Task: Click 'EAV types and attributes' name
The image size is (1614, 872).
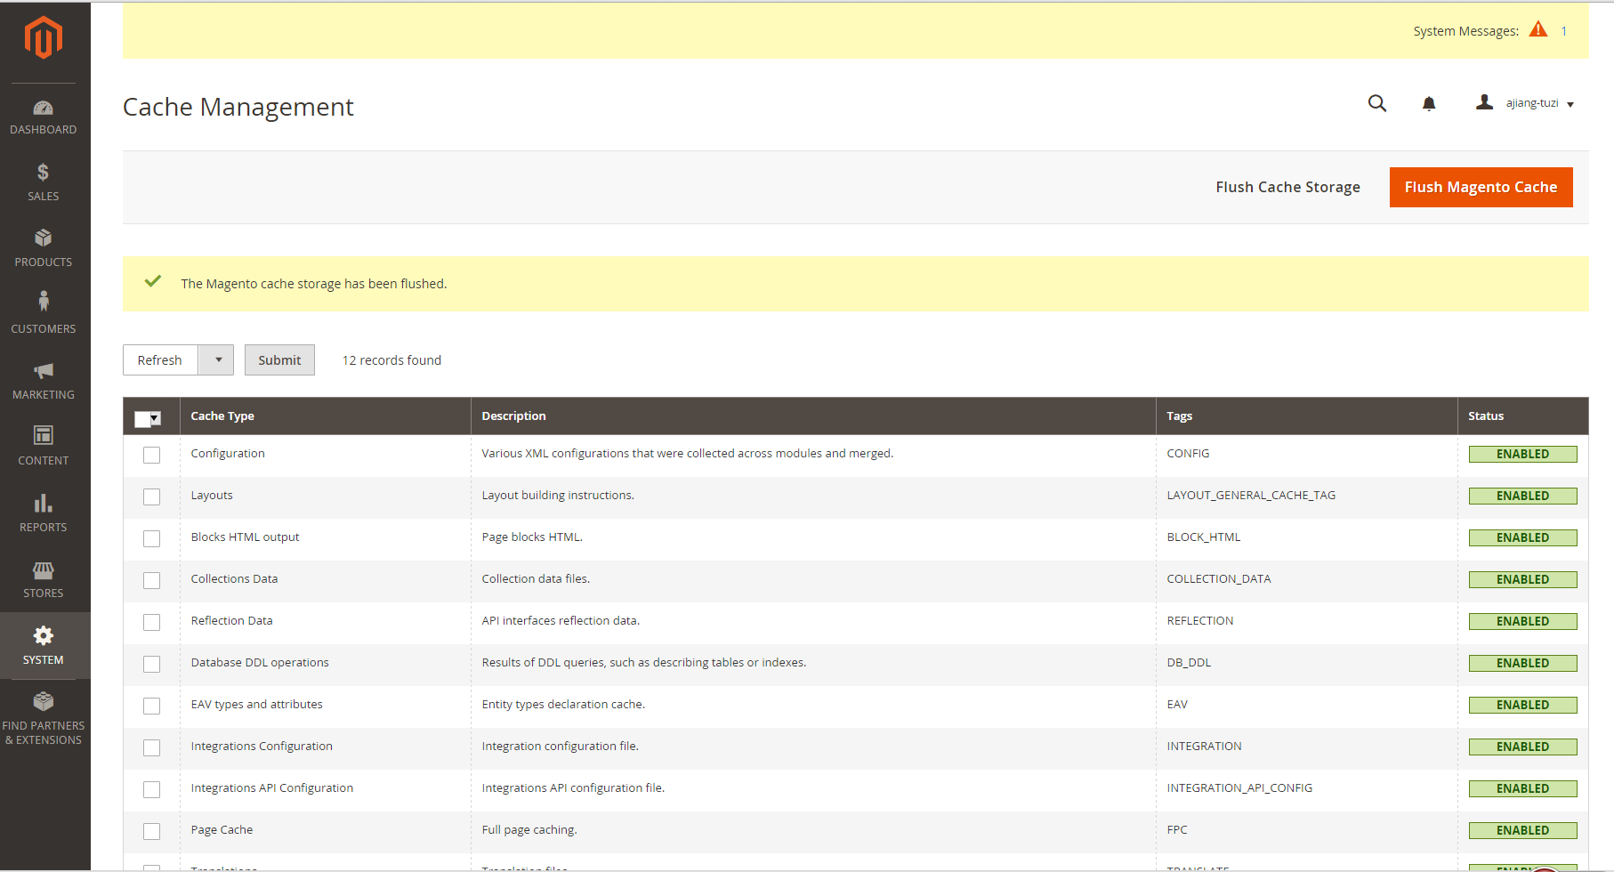Action: pos(256,704)
